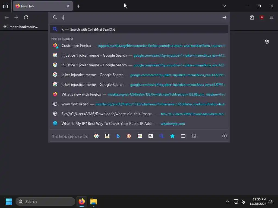Close the New Tab tab
278x208 pixels.
pos(68,6)
